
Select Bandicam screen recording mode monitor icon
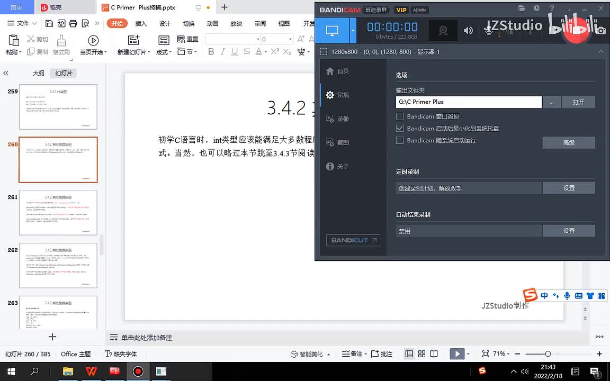coord(332,30)
